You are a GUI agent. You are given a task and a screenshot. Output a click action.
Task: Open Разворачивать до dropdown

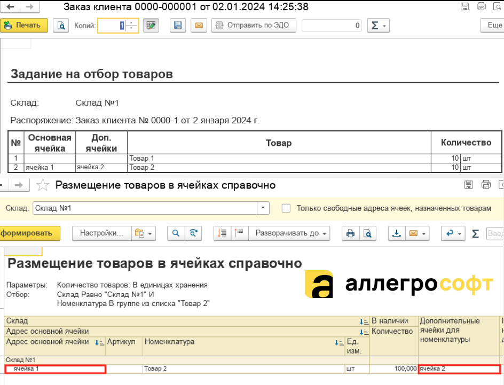(x=289, y=233)
